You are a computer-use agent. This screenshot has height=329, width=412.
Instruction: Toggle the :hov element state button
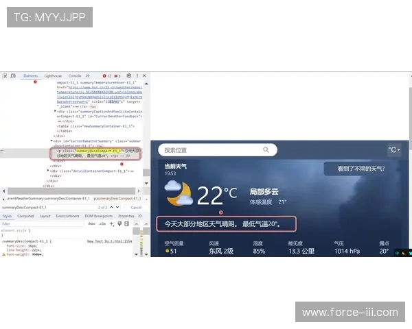[91, 224]
